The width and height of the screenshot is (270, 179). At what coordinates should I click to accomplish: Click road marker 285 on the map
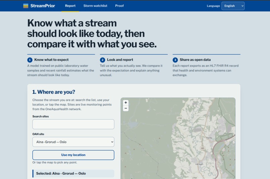click(202, 148)
